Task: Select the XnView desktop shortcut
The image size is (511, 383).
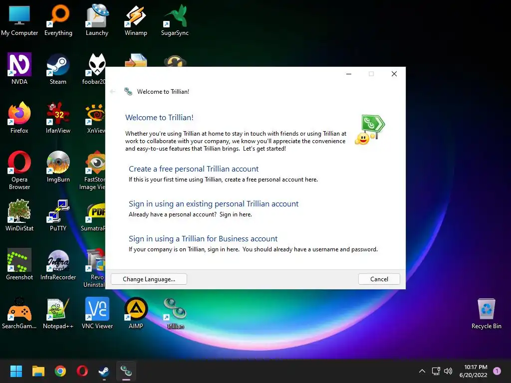Action: [x=96, y=118]
